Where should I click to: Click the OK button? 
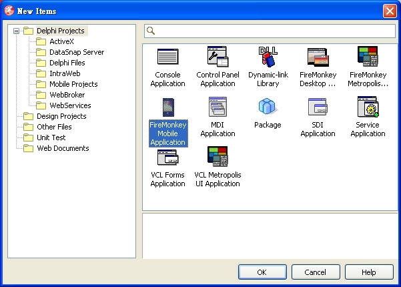(x=262, y=272)
